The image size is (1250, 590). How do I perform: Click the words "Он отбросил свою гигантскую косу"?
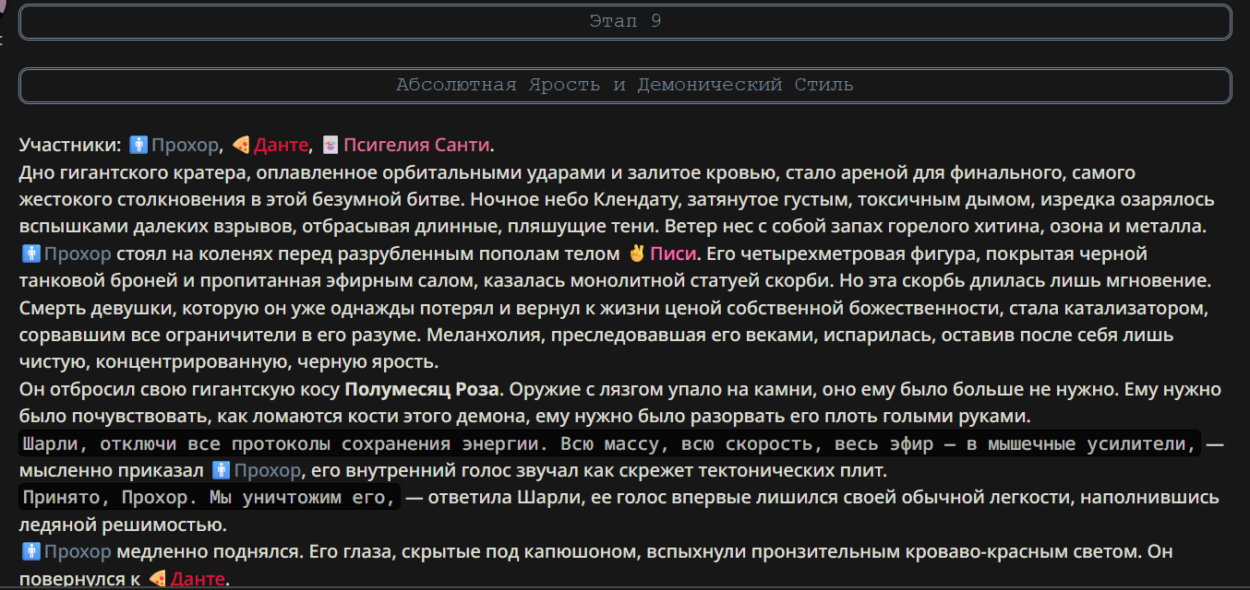click(x=179, y=389)
